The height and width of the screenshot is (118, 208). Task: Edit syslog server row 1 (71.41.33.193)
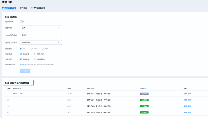pyautogui.click(x=185, y=94)
